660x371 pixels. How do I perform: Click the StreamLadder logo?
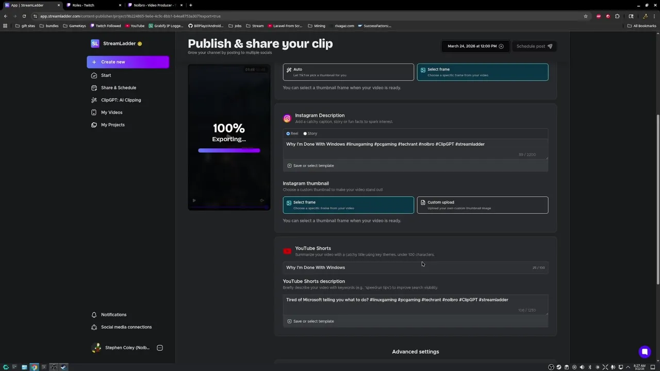(95, 43)
